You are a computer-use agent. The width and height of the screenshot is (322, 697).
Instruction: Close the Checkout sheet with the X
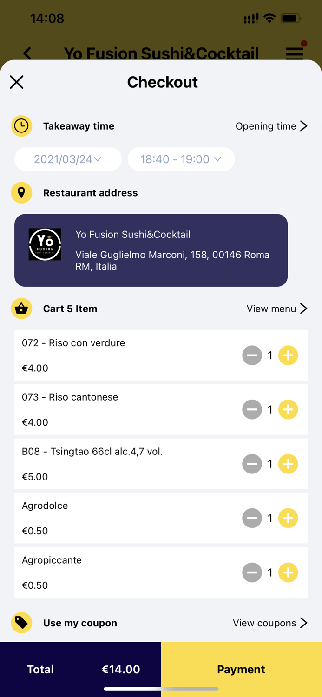pyautogui.click(x=17, y=82)
